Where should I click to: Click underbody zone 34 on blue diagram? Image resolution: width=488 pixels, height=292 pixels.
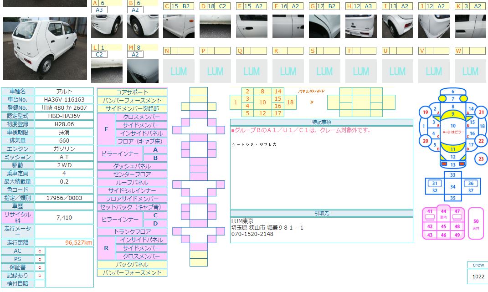452,186
